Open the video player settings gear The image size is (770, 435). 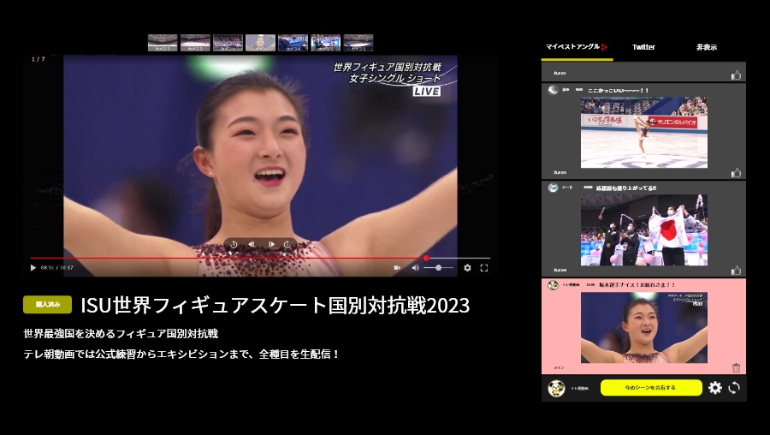pyautogui.click(x=467, y=268)
